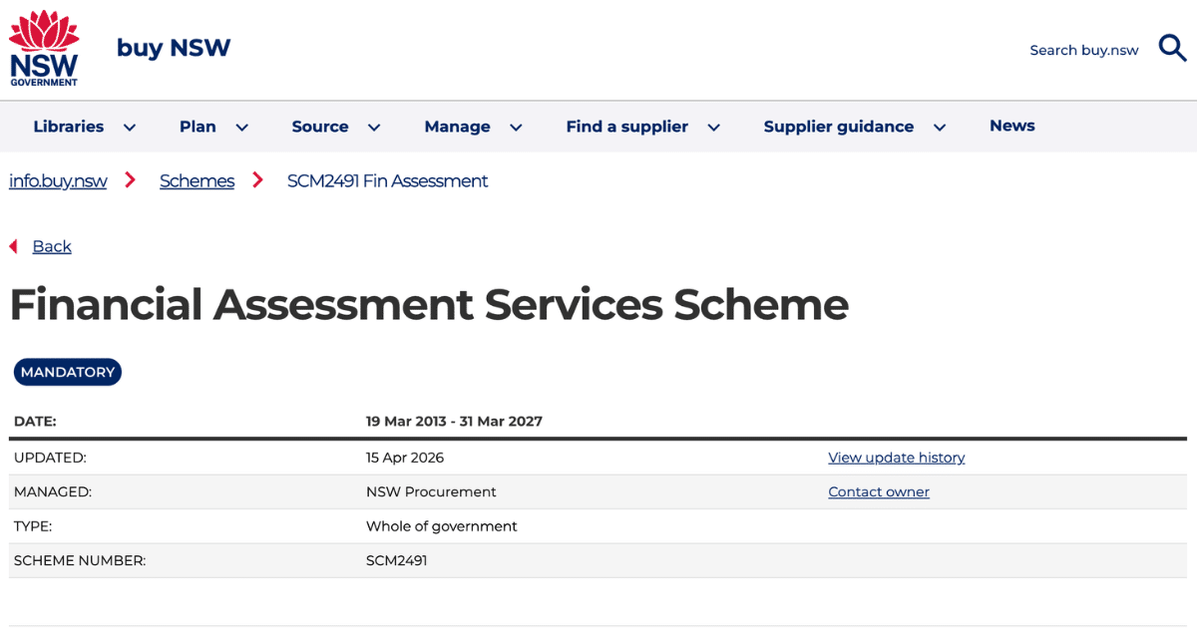Expand the Source menu chevron
The width and height of the screenshot is (1197, 628).
[x=374, y=128]
